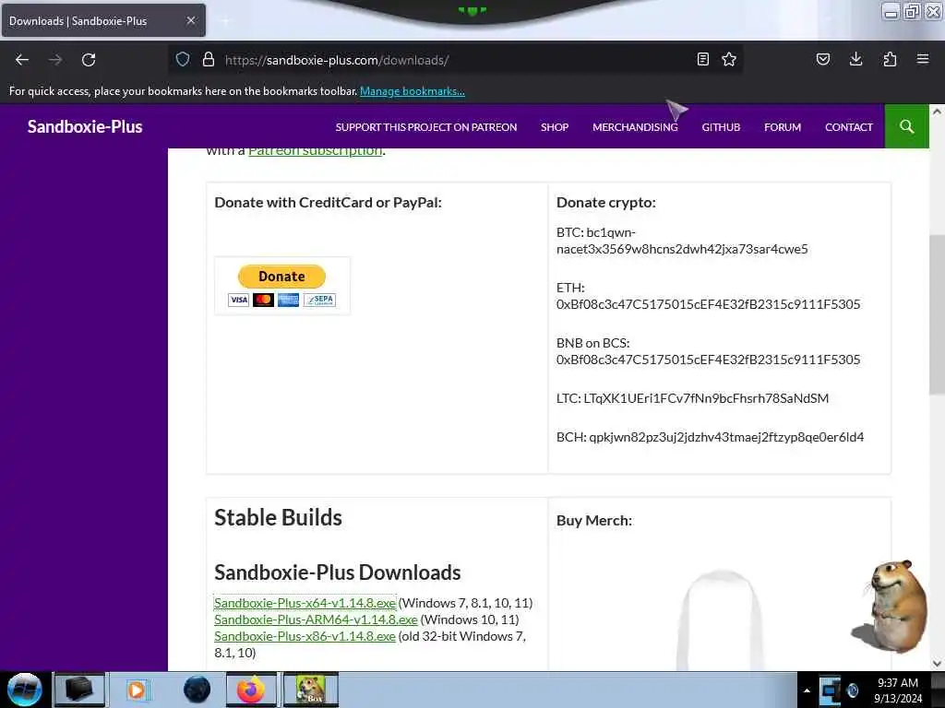945x708 pixels.
Task: Bookmark this page with star icon
Action: [729, 59]
